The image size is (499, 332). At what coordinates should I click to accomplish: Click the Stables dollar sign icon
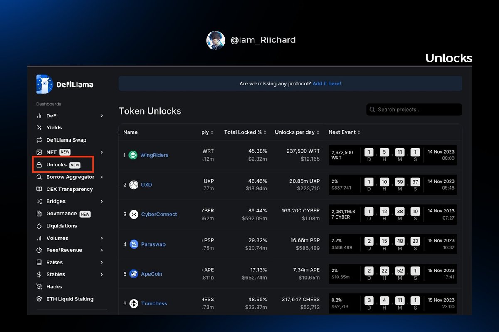(x=39, y=275)
